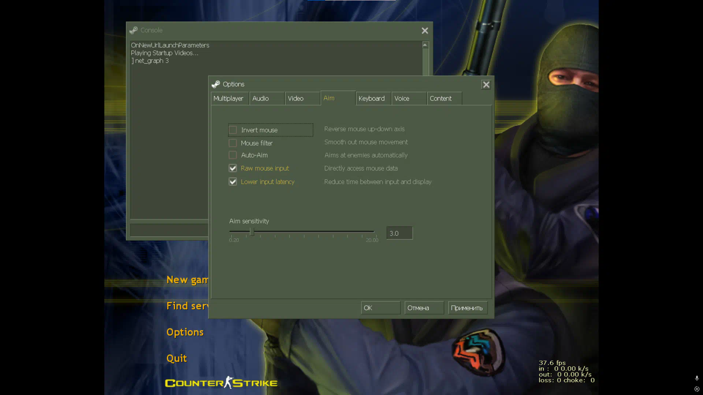Viewport: 703px width, 395px height.
Task: Click the 'Aims at enemies automatically' description
Action: click(x=366, y=155)
